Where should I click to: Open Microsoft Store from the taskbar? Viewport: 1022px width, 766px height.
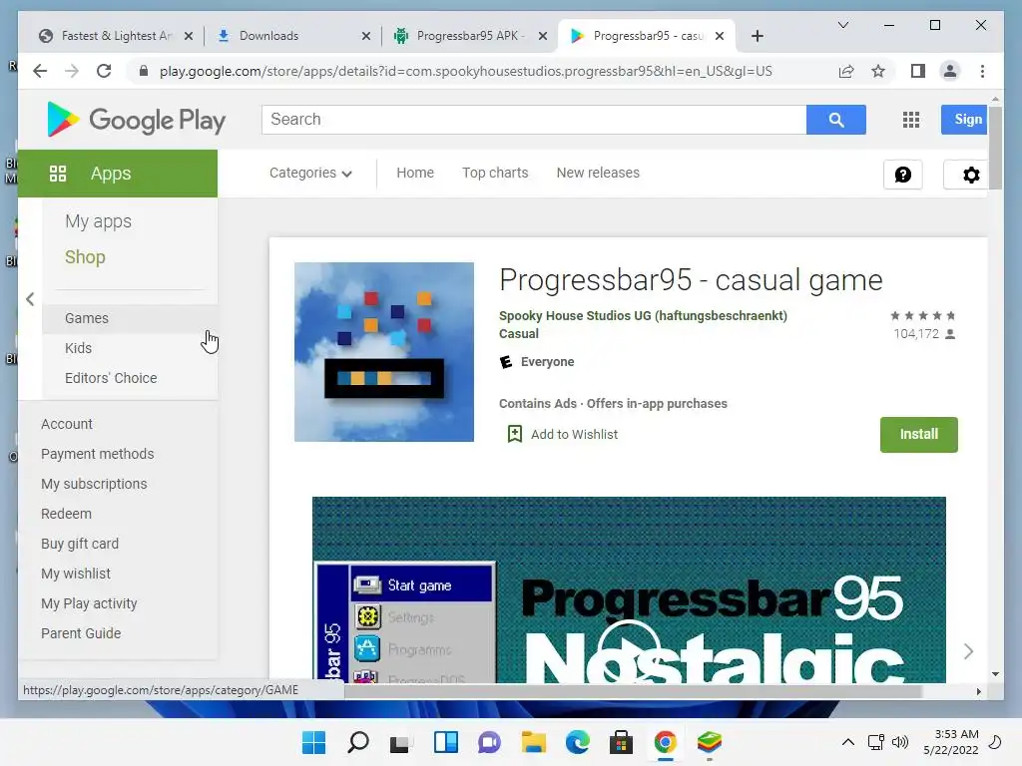pos(621,742)
